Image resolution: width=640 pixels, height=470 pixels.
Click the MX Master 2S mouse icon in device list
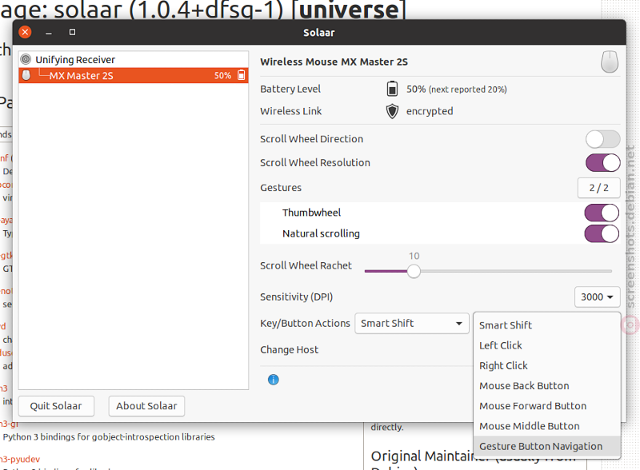(26, 75)
